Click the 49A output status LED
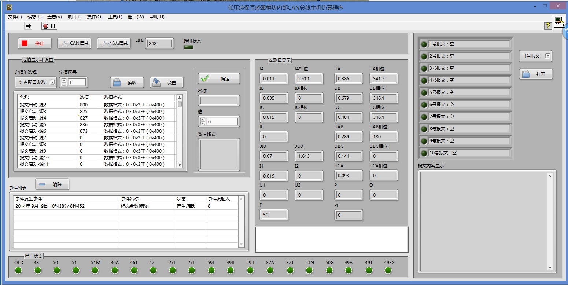This screenshot has width=568, height=285. pos(348,271)
